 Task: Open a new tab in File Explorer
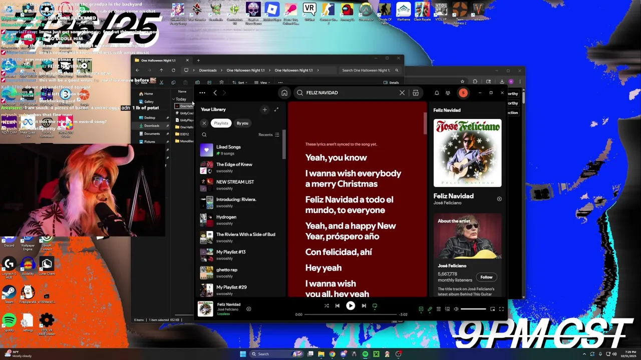coord(198,60)
